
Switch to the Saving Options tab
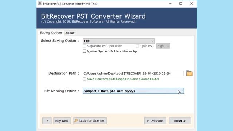tap(51, 33)
